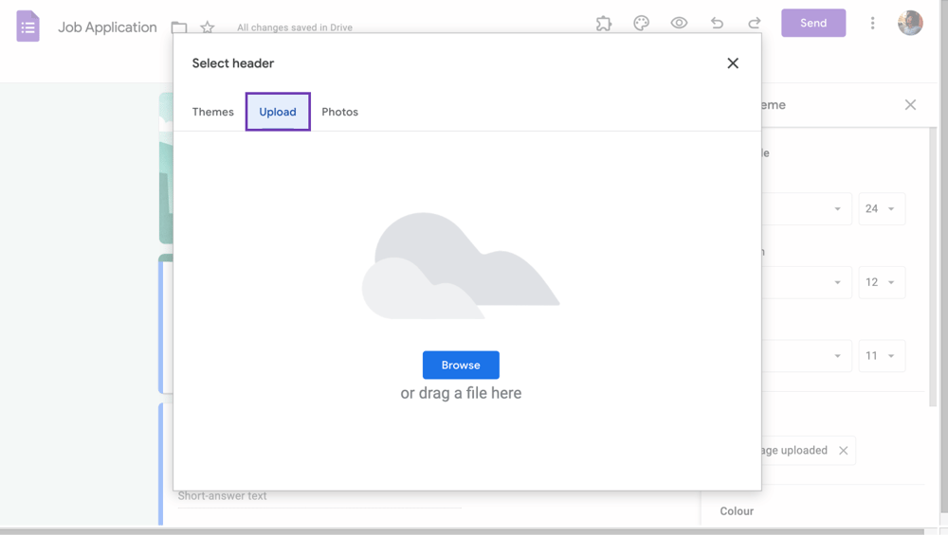Close the Select header dialog
The image size is (948, 535).
click(733, 63)
